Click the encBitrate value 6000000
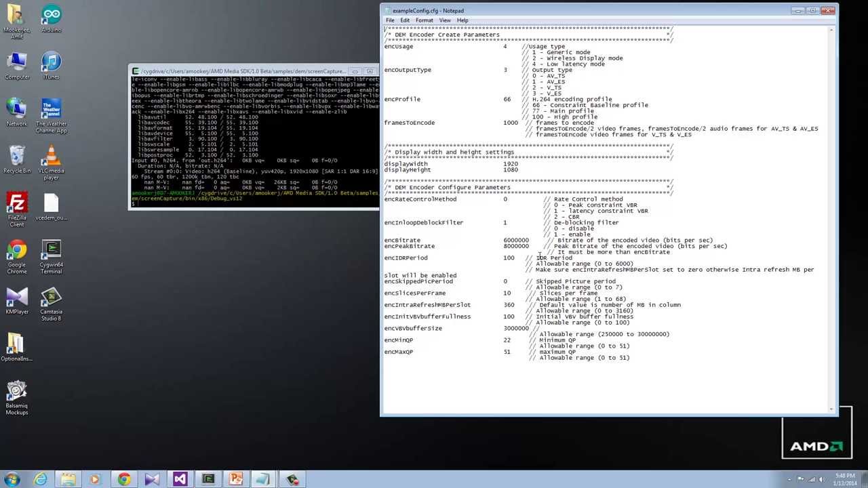 click(x=516, y=240)
